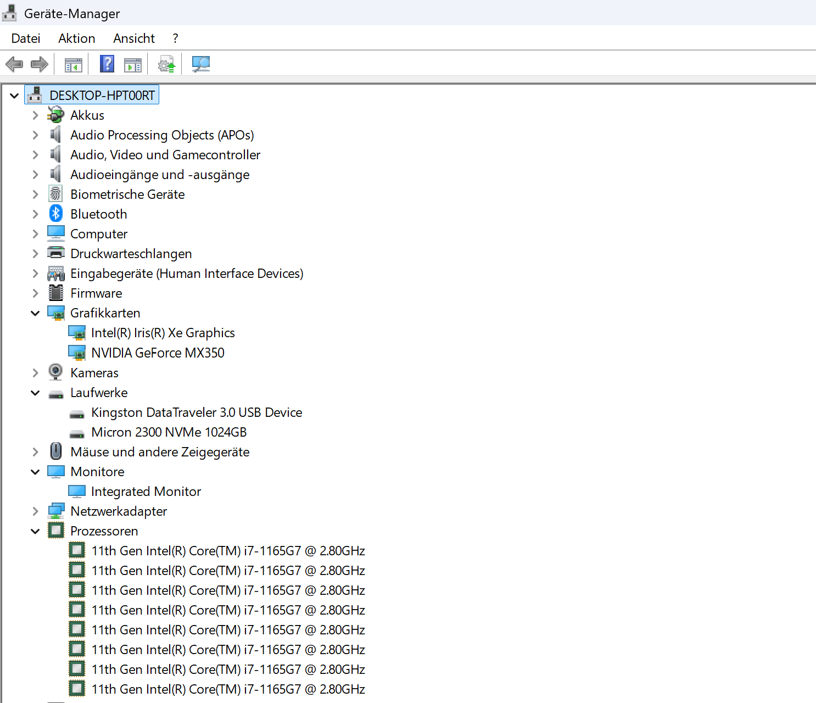Open the Datei menu

tap(26, 38)
